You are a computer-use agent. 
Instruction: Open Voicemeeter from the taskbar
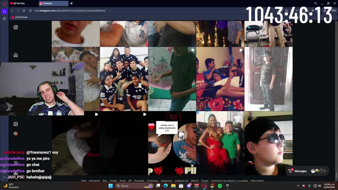[196, 186]
